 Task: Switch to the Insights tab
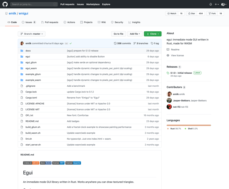134,22
